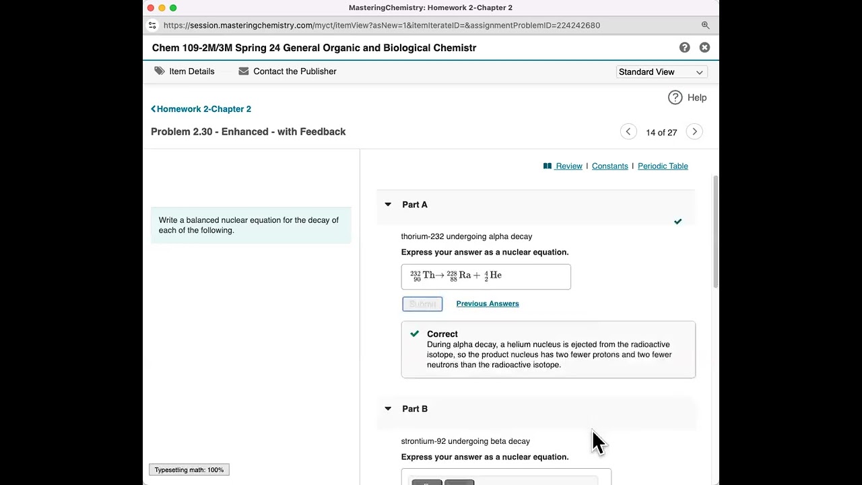Screen dimensions: 862x485
Task: Click the Contact the Publisher envelope icon
Action: pyautogui.click(x=244, y=71)
